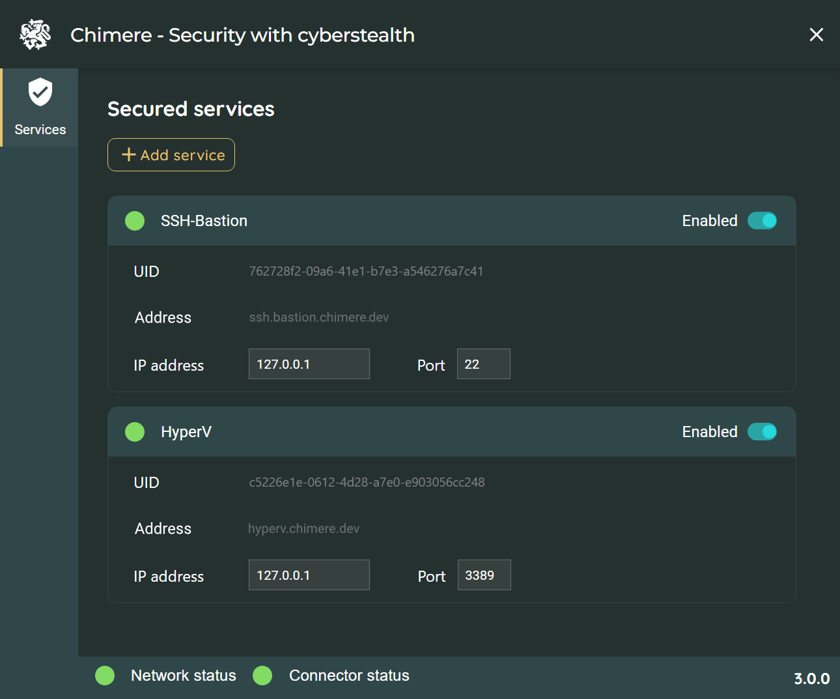
Task: Click the HyperV IP address field
Action: click(x=309, y=575)
